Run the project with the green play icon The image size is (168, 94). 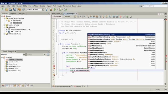coord(55,9)
